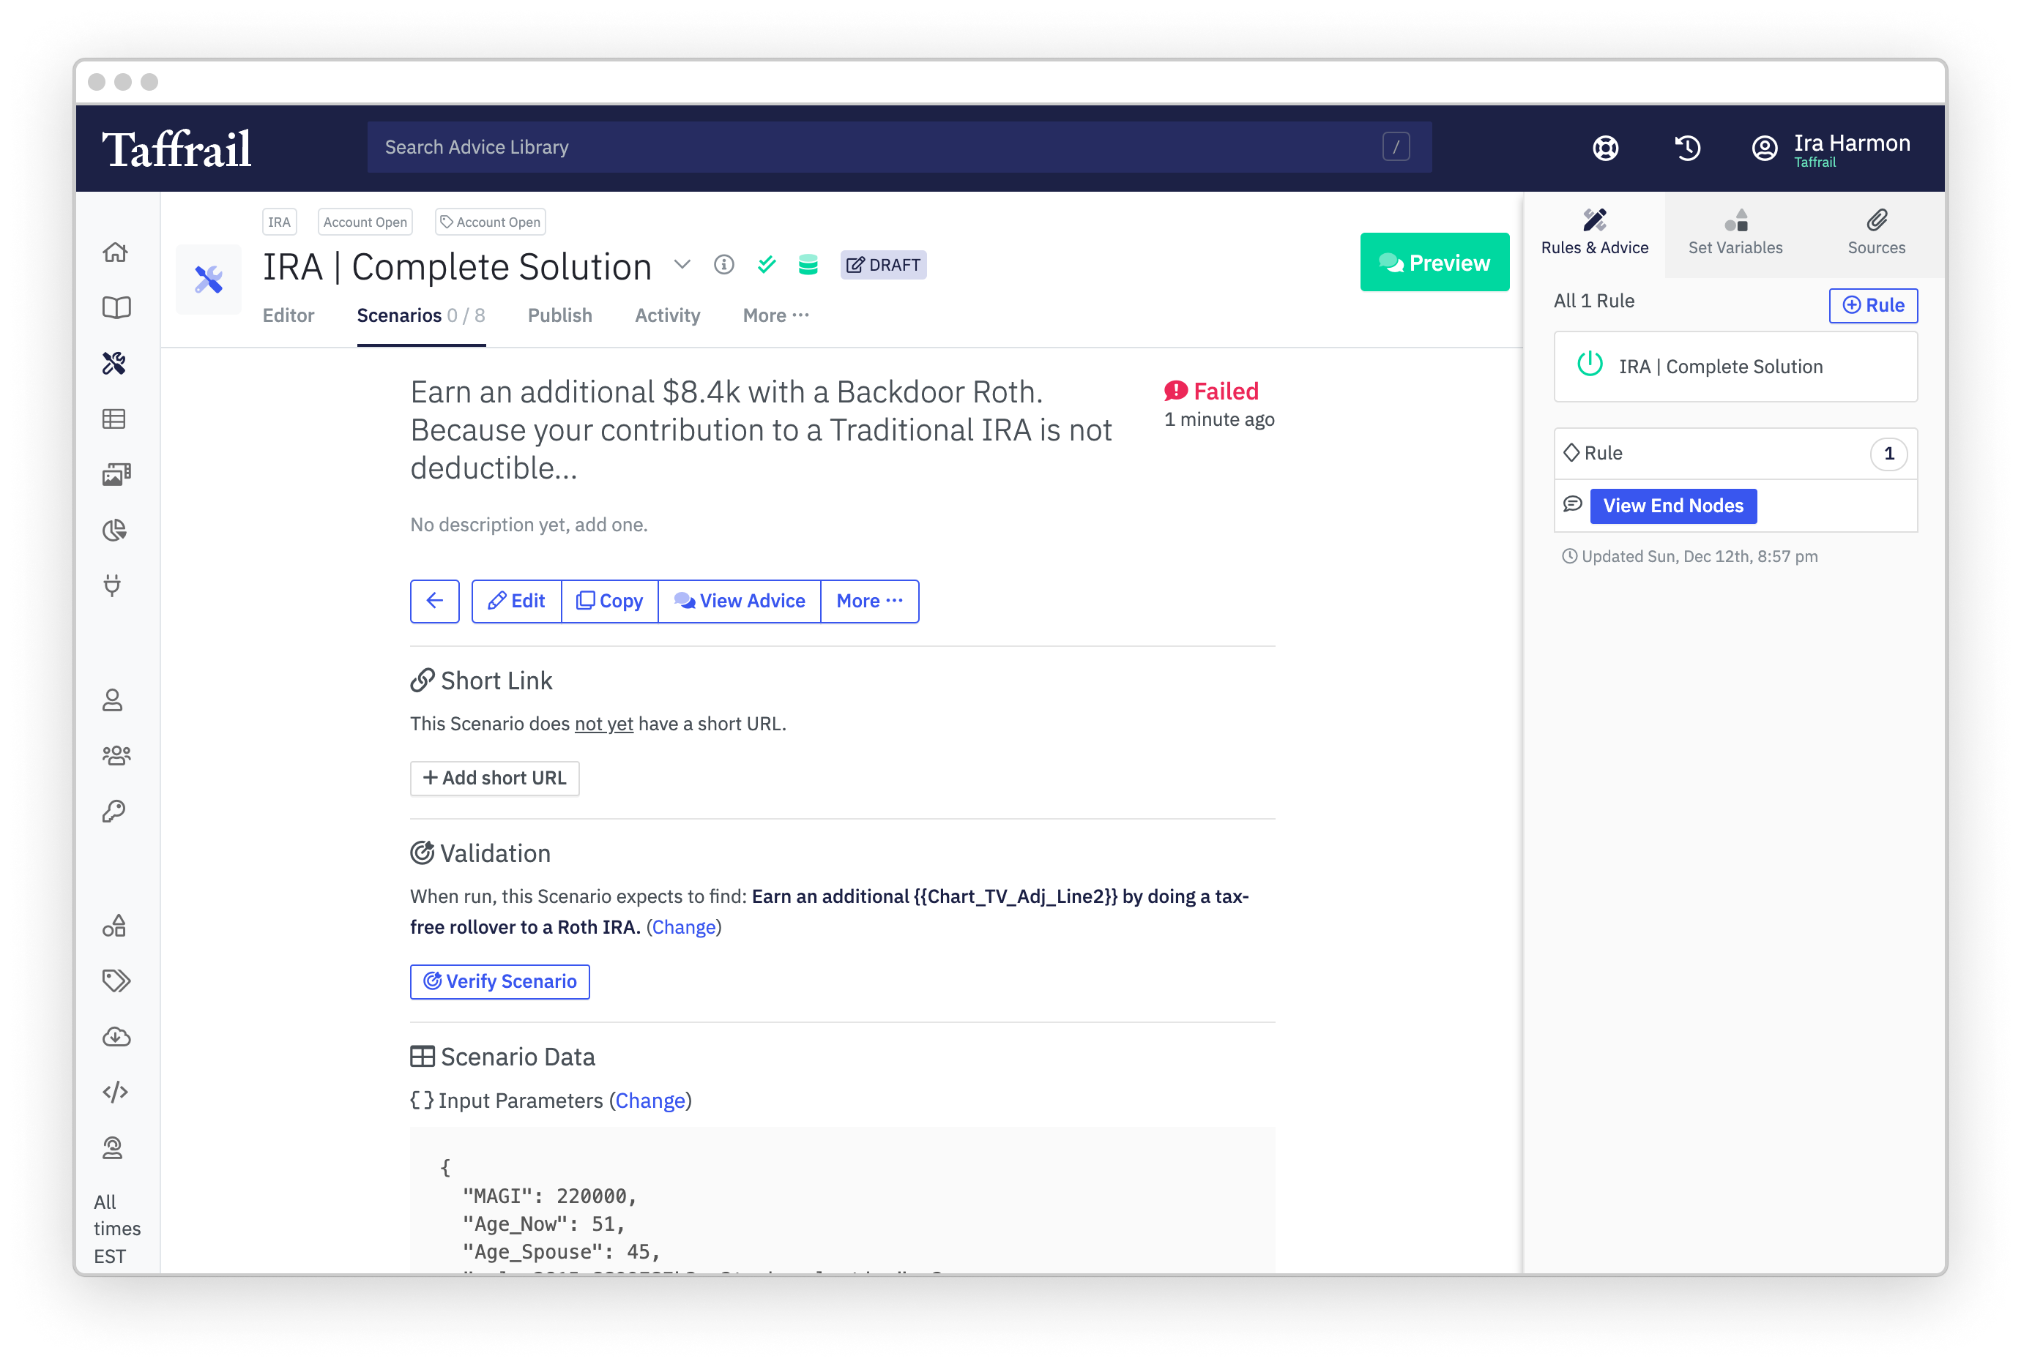The image size is (2021, 1364).
Task: Click the key icon in sidebar
Action: [114, 812]
